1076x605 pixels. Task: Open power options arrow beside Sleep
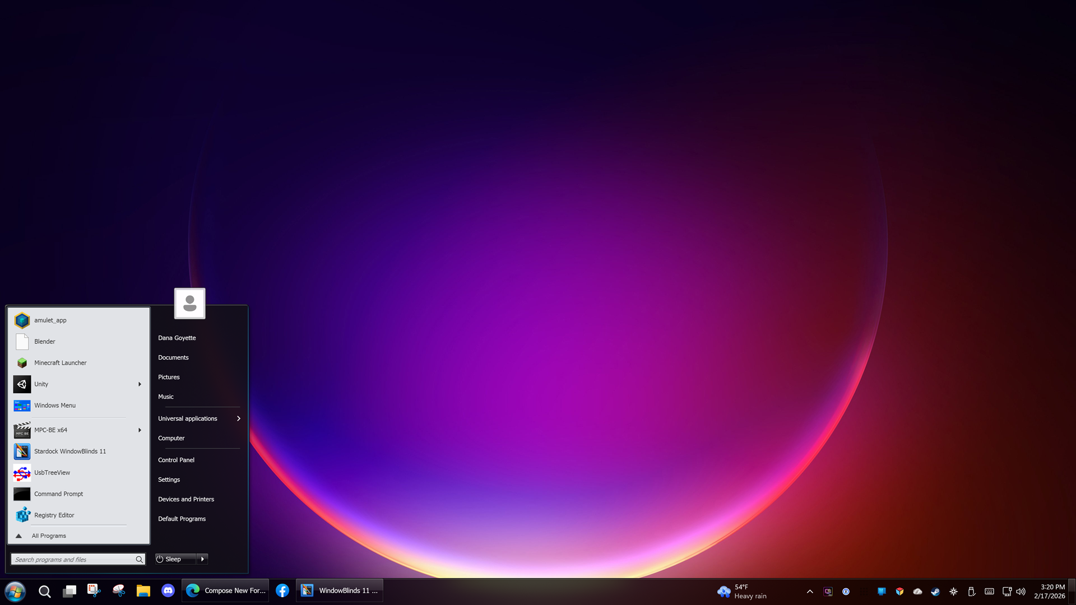point(202,559)
